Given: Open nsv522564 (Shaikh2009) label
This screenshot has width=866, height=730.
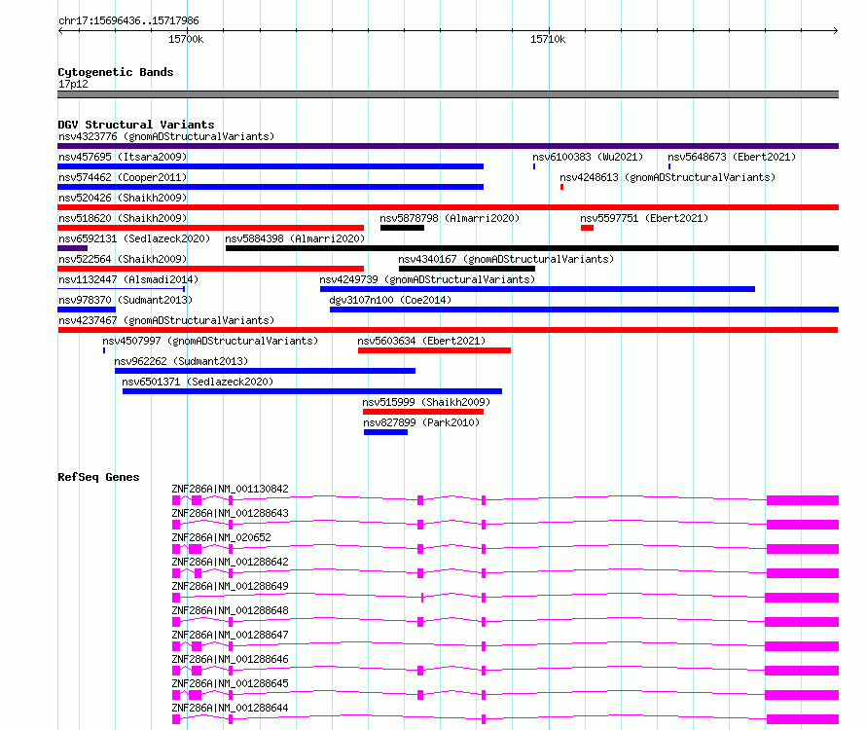Looking at the screenshot, I should click(123, 259).
